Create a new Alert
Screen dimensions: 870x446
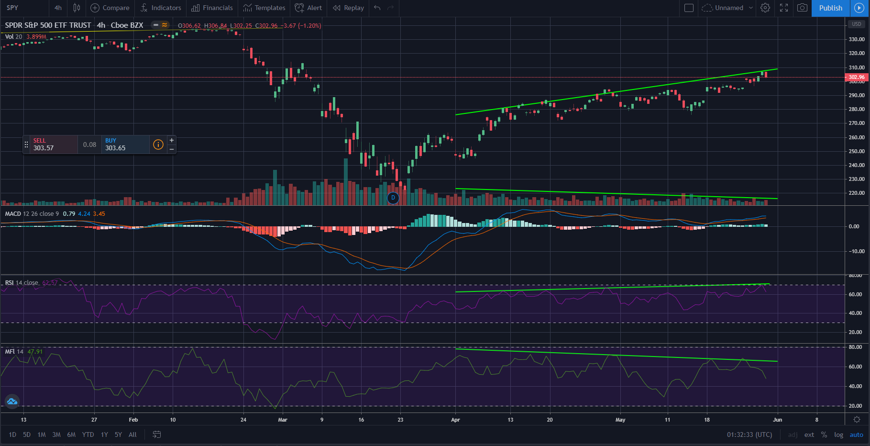pos(308,8)
